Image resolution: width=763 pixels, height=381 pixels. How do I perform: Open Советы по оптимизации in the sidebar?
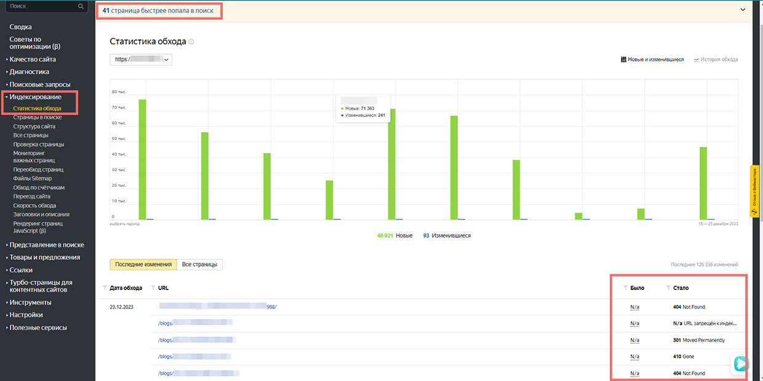[x=34, y=43]
